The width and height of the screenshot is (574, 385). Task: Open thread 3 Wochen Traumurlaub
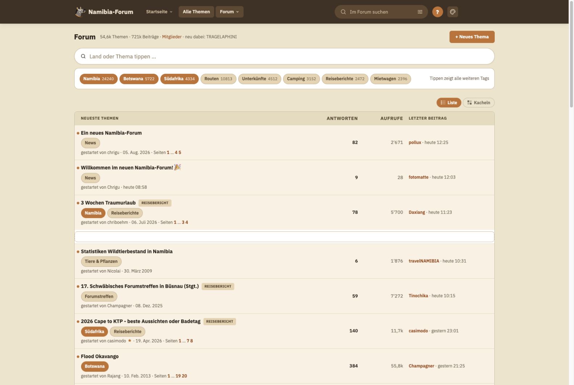(108, 203)
